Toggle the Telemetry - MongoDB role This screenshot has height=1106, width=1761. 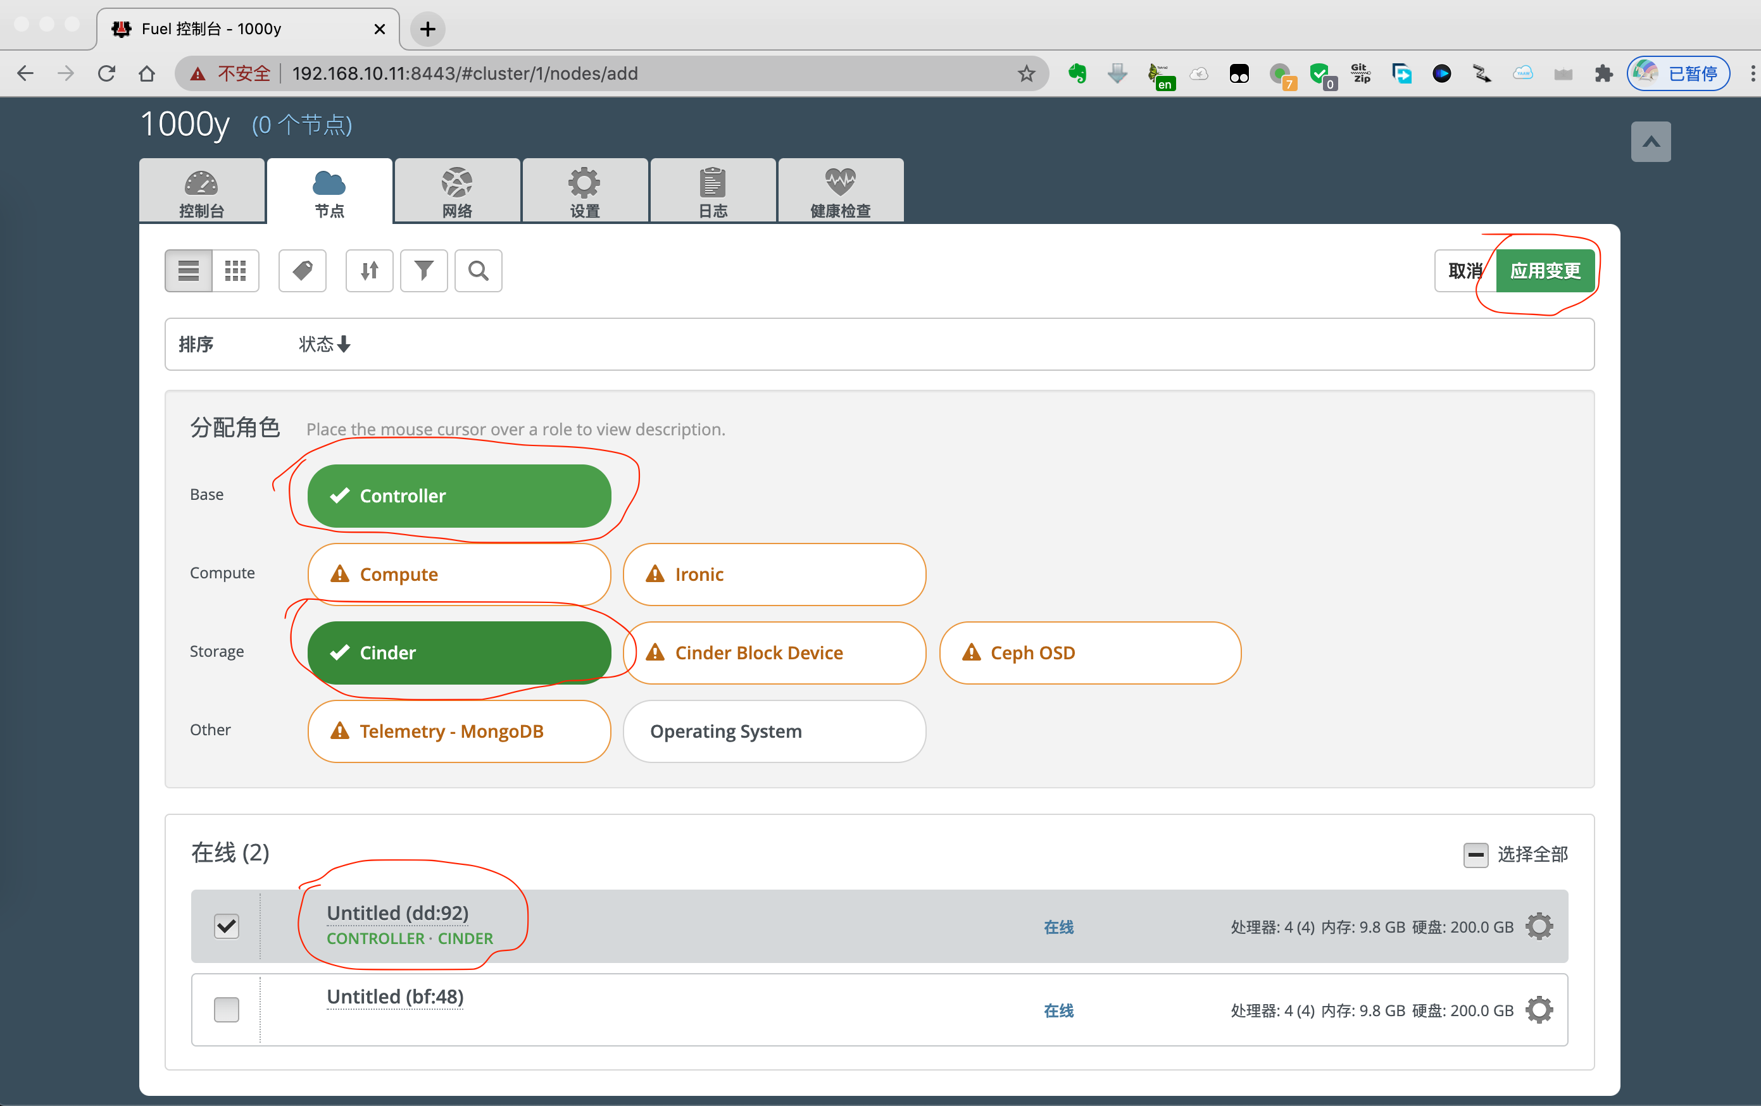point(460,731)
